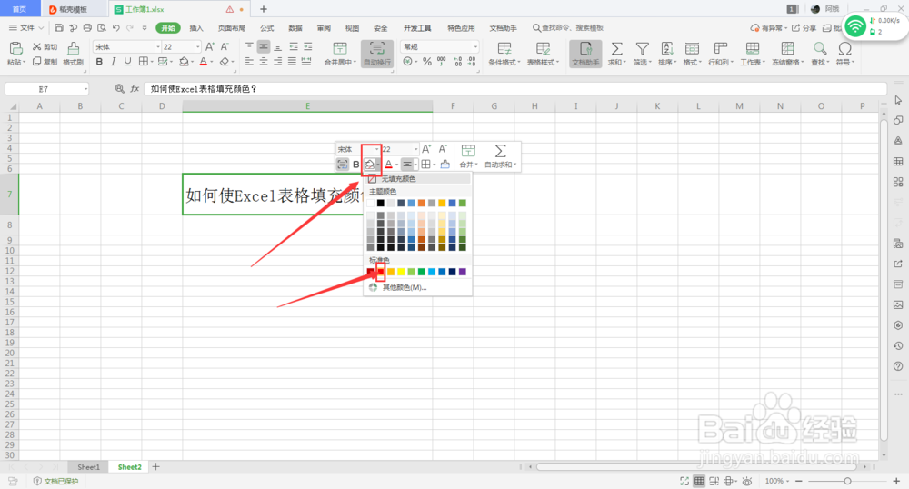
Task: Pick the yellow standard color swatch
Action: click(x=401, y=272)
